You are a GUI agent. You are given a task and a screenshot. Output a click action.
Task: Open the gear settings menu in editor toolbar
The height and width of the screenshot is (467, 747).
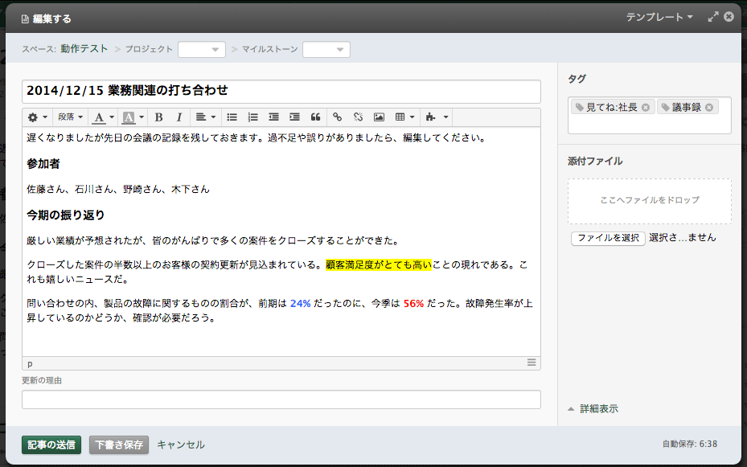(38, 117)
